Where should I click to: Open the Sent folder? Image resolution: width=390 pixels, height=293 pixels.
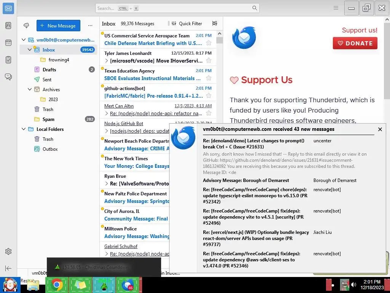(x=58, y=79)
